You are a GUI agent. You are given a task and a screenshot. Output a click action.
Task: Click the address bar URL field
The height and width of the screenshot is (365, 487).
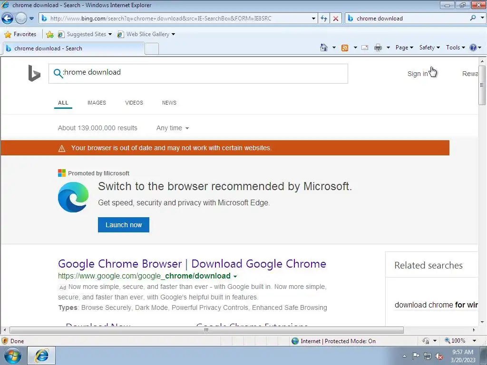179,19
